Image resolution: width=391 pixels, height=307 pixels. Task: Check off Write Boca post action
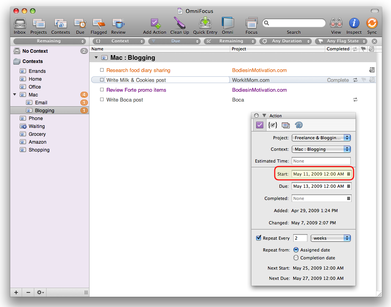102,100
